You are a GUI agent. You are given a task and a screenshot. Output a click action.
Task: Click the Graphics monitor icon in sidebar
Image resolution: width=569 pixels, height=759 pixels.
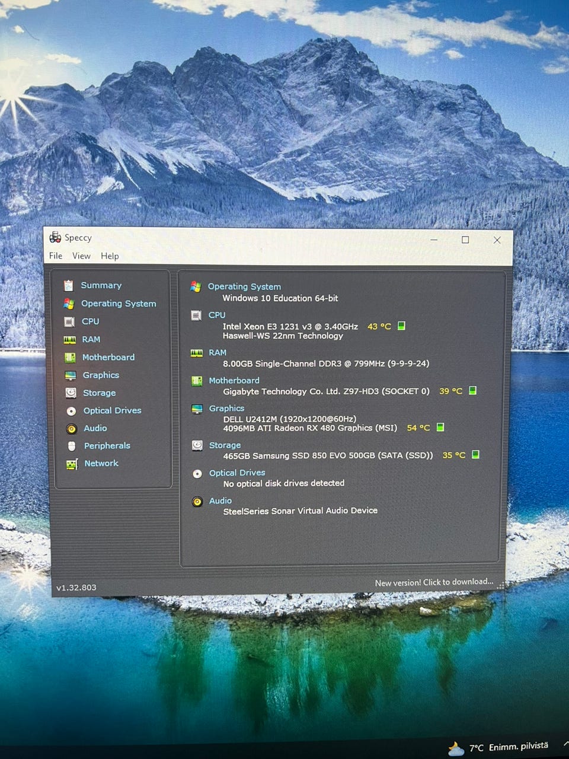(x=71, y=375)
